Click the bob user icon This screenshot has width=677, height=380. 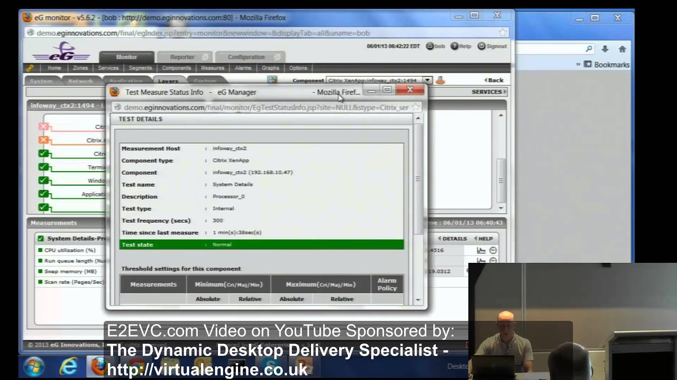(x=429, y=46)
